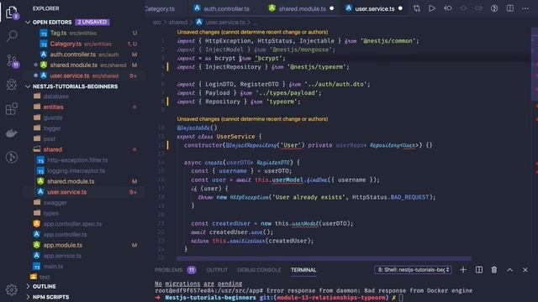Switch to shared.module.ts tab
Viewport: 538px width, 302px height.
tap(301, 8)
